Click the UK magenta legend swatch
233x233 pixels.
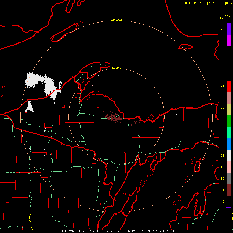229,41
